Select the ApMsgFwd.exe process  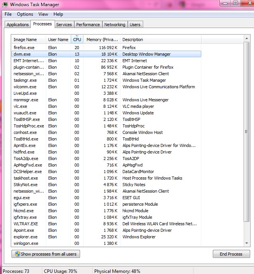(x=106, y=165)
